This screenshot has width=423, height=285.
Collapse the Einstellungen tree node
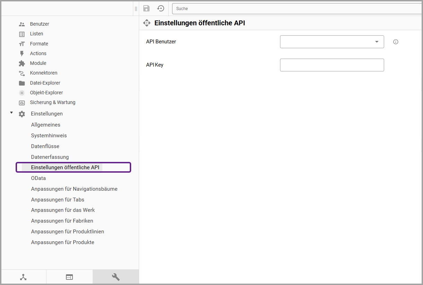coord(11,113)
